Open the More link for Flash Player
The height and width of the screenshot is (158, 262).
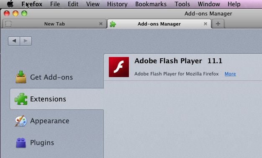point(230,74)
